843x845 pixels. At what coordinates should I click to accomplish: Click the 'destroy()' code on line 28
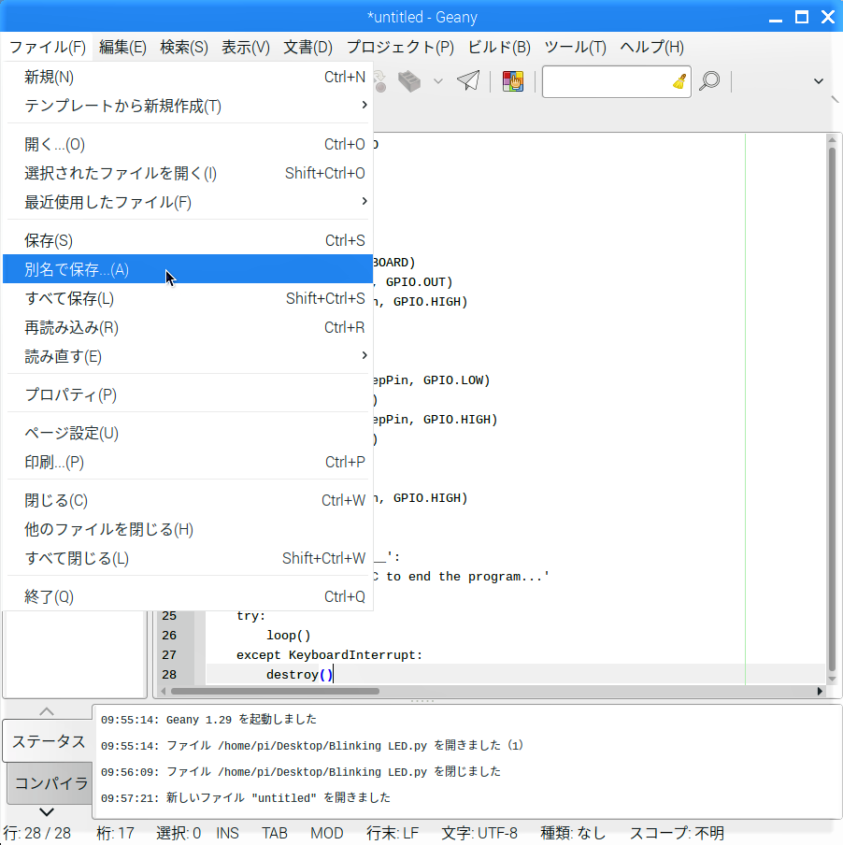pos(299,675)
